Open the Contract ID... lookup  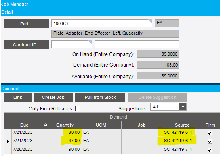click(26, 45)
